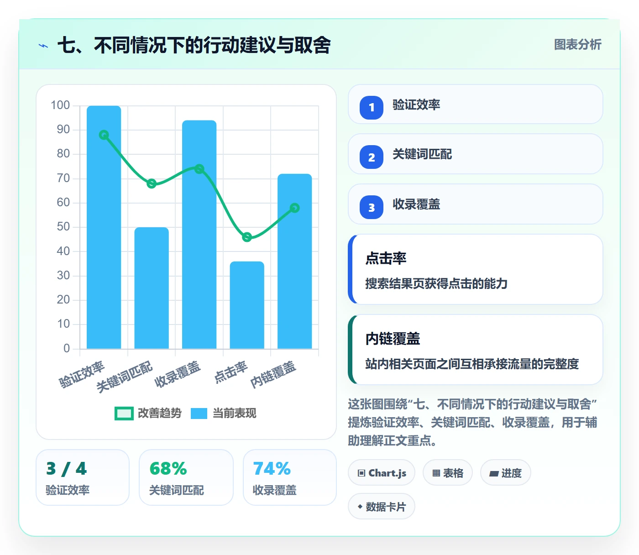Click the 点击率 label under the chart axis
This screenshot has width=639, height=555.
point(231,372)
